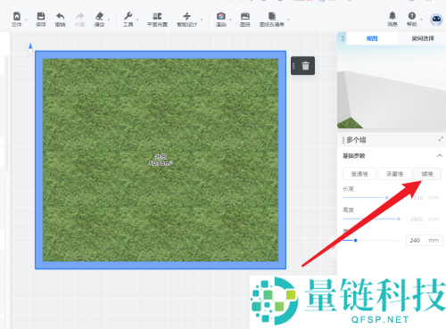Select the right blue wall of the room
This screenshot has height=329, width=446.
282,160
